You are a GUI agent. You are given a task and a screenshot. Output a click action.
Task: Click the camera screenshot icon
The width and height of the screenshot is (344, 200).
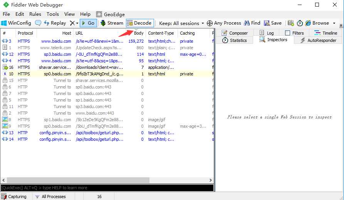291,23
